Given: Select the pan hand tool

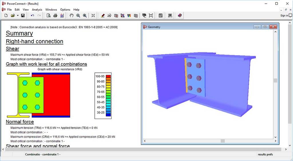Looking at the screenshot, I should [x=72, y=15].
